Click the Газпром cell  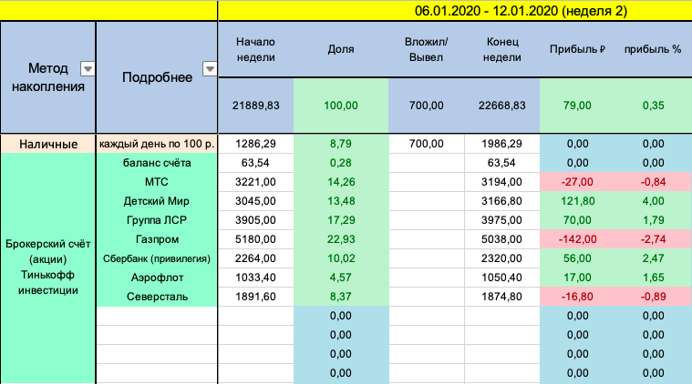156,239
